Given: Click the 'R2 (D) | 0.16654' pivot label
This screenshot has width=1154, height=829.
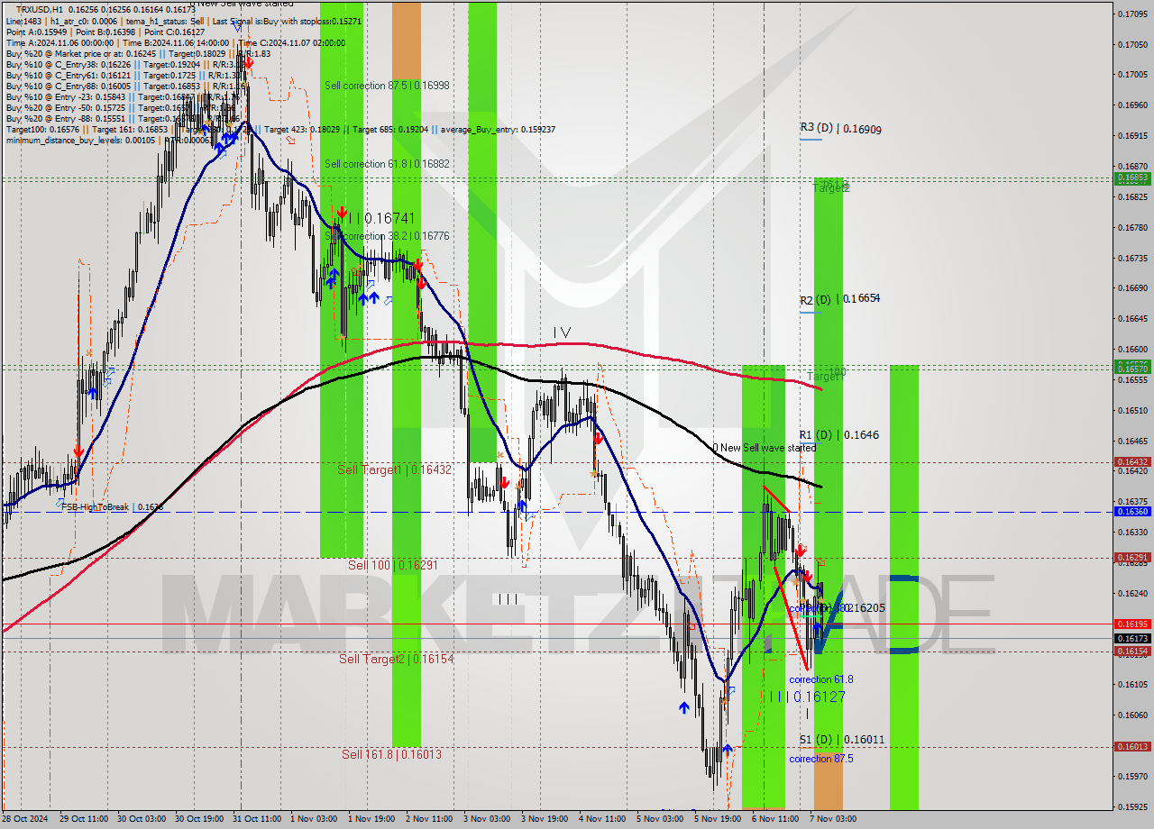Looking at the screenshot, I should (839, 298).
